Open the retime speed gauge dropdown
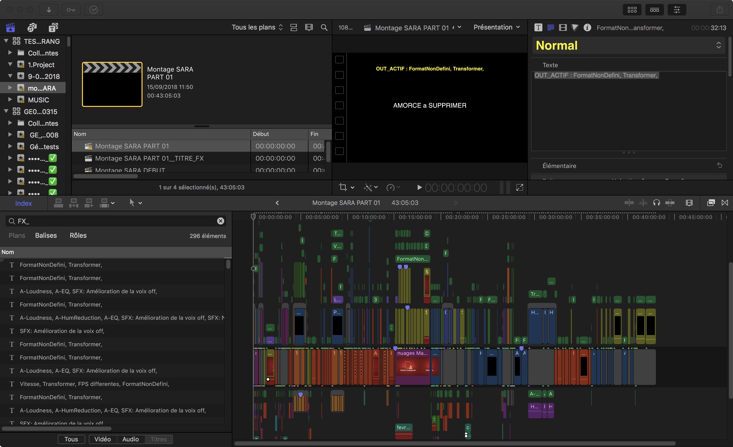Viewport: 733px width, 447px height. tap(393, 187)
